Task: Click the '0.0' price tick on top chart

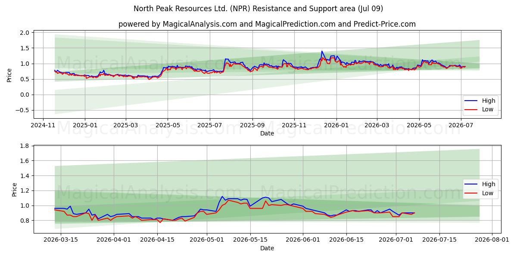Action: (x=25, y=95)
